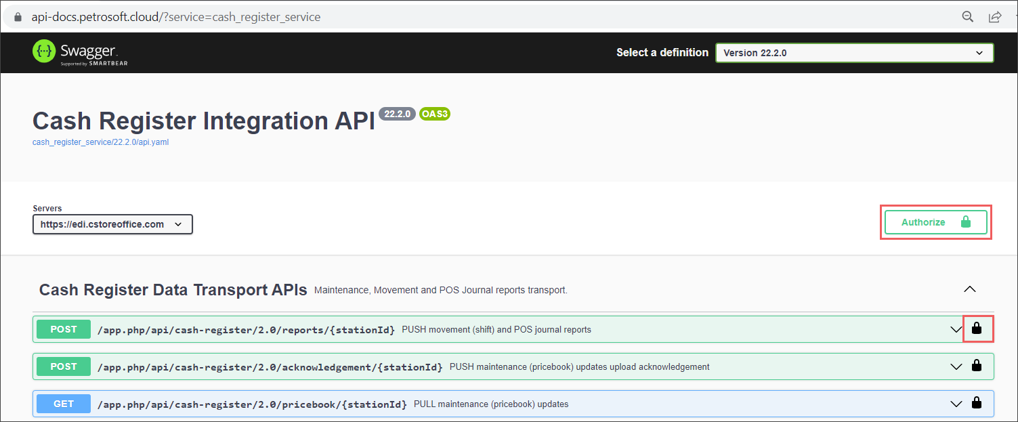Image resolution: width=1018 pixels, height=422 pixels.
Task: Open the Version 22.2.0 definition dropdown
Action: tap(853, 52)
